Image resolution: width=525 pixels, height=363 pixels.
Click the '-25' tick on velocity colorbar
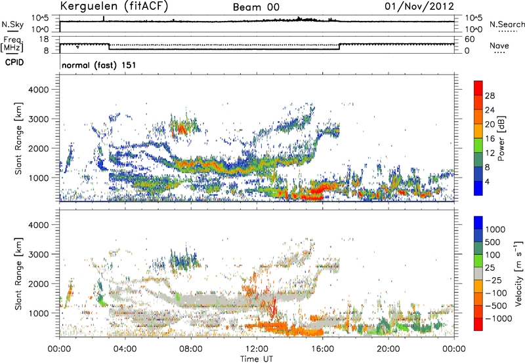click(x=493, y=280)
